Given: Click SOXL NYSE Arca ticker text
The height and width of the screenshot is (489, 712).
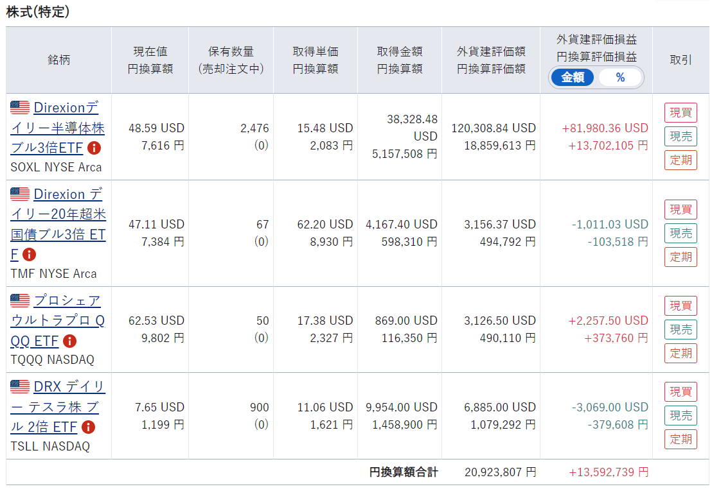Looking at the screenshot, I should pyautogui.click(x=56, y=167).
